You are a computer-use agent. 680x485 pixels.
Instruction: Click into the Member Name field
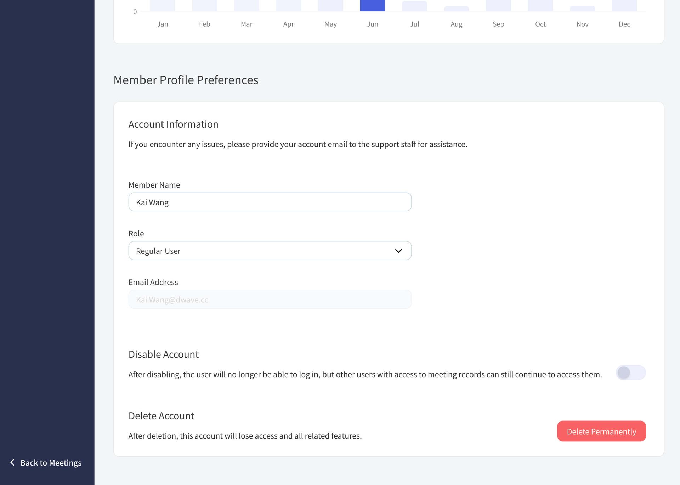270,202
